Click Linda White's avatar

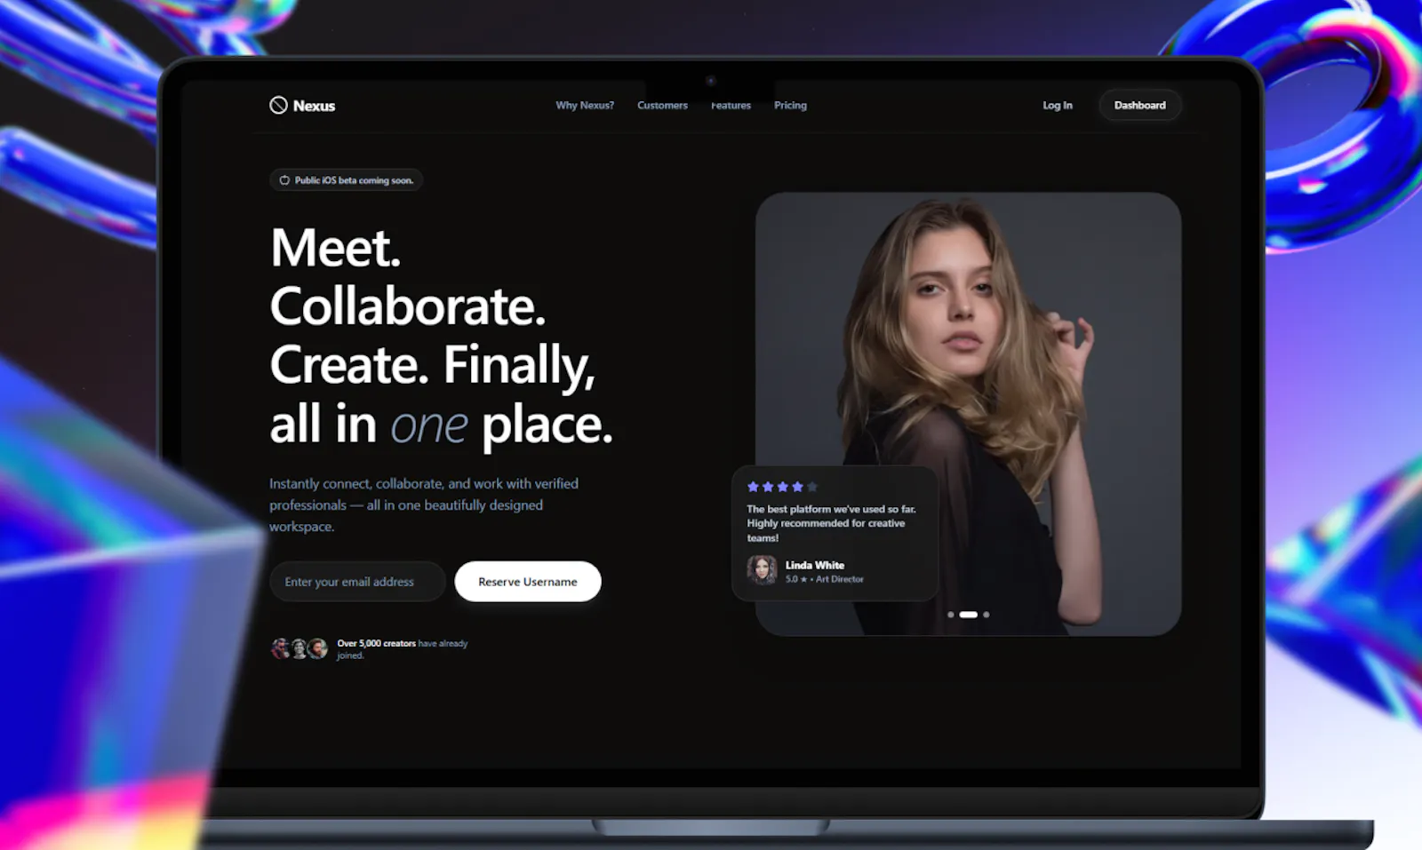[x=762, y=570]
